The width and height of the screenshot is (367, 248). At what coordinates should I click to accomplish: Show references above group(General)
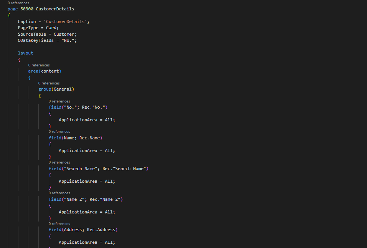49,83
